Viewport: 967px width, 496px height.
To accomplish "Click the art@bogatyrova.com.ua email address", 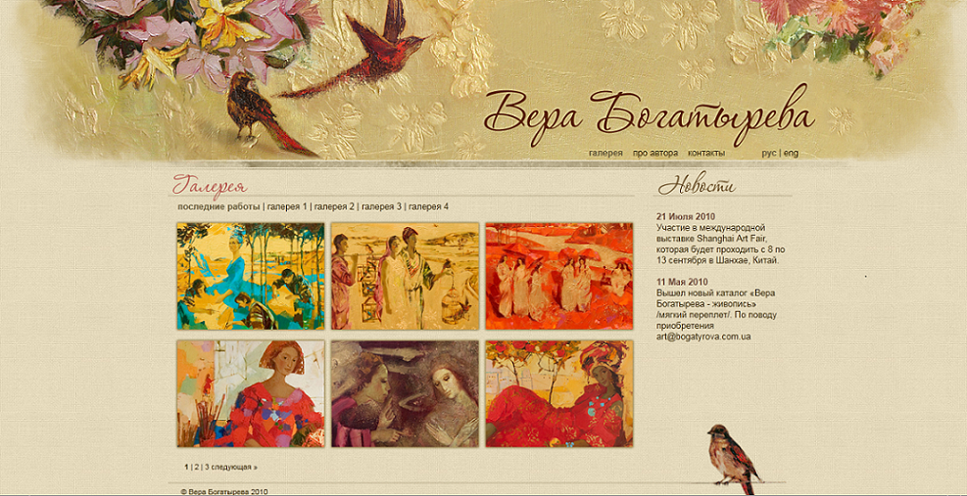I will [x=703, y=338].
